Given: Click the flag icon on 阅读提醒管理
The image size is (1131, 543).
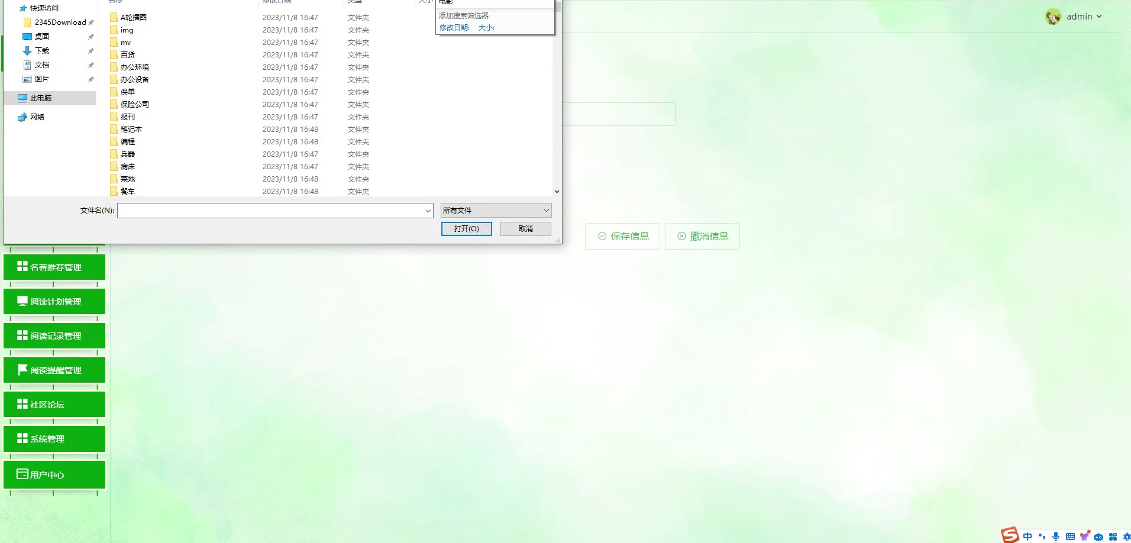Looking at the screenshot, I should click(22, 369).
